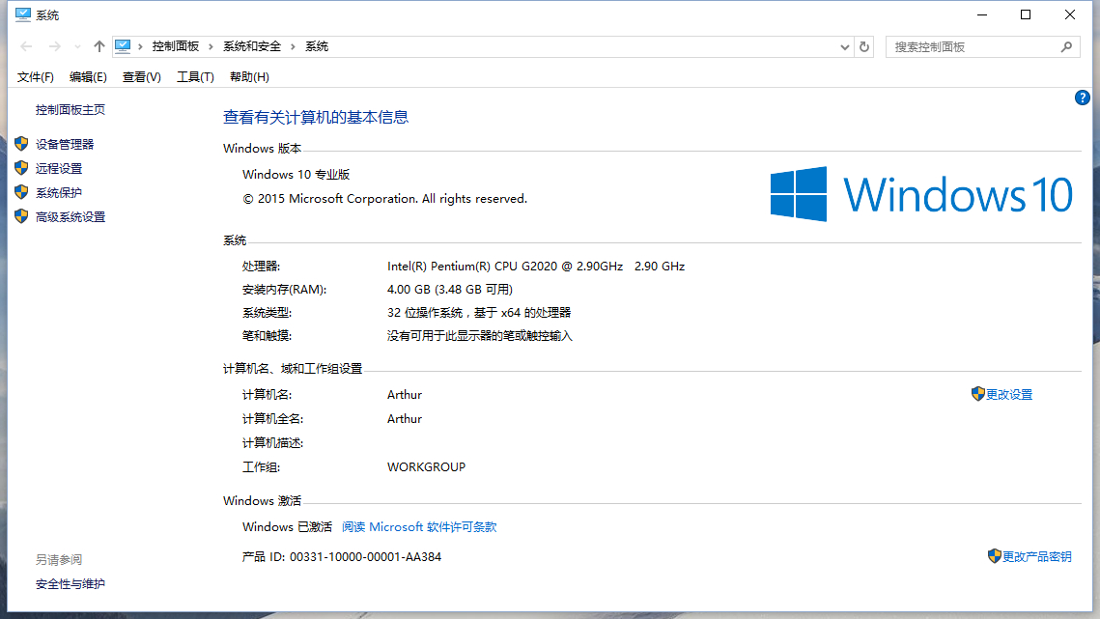
Task: Click 更改设置 link
Action: [x=1009, y=394]
